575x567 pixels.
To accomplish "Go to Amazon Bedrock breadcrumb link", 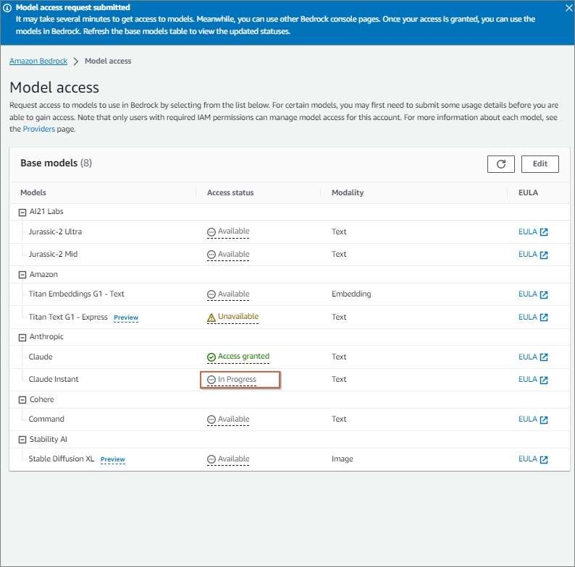I will (x=38, y=61).
